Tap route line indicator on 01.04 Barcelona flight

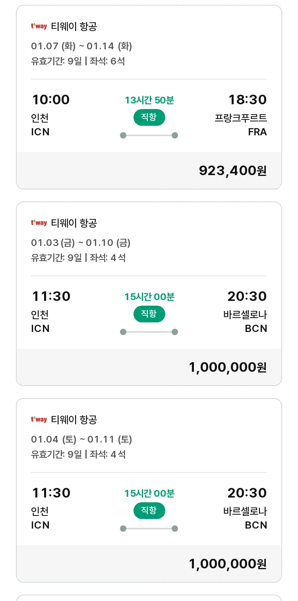pos(149,529)
